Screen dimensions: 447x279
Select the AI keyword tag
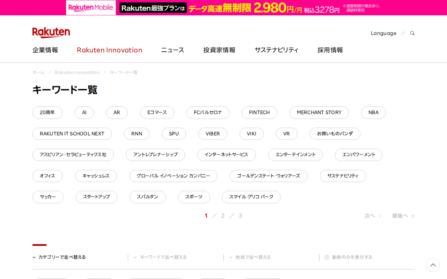(84, 113)
